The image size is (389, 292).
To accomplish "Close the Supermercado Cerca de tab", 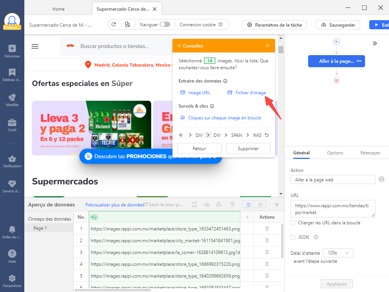I will (155, 9).
